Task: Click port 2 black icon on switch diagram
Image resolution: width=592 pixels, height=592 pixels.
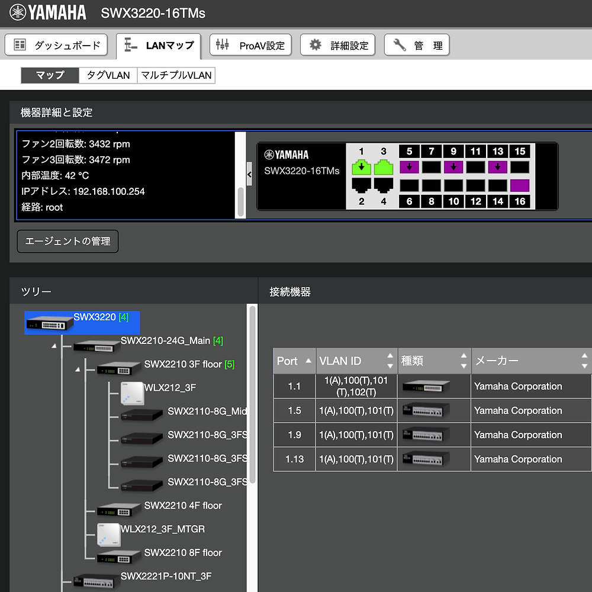Action: (x=361, y=185)
